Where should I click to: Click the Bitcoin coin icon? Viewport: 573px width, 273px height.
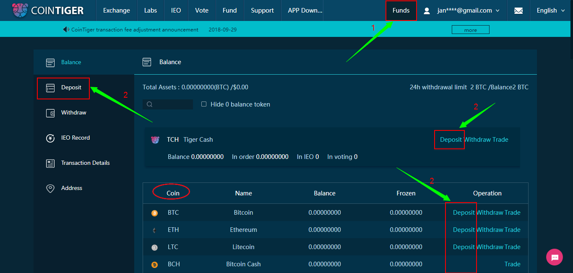pyautogui.click(x=154, y=213)
